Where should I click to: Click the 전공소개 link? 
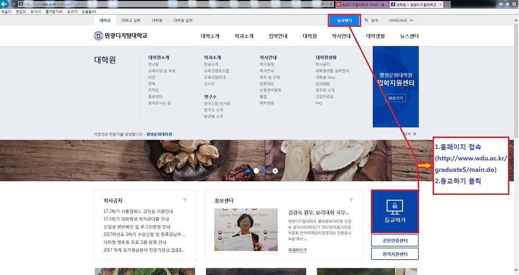[x=211, y=64]
